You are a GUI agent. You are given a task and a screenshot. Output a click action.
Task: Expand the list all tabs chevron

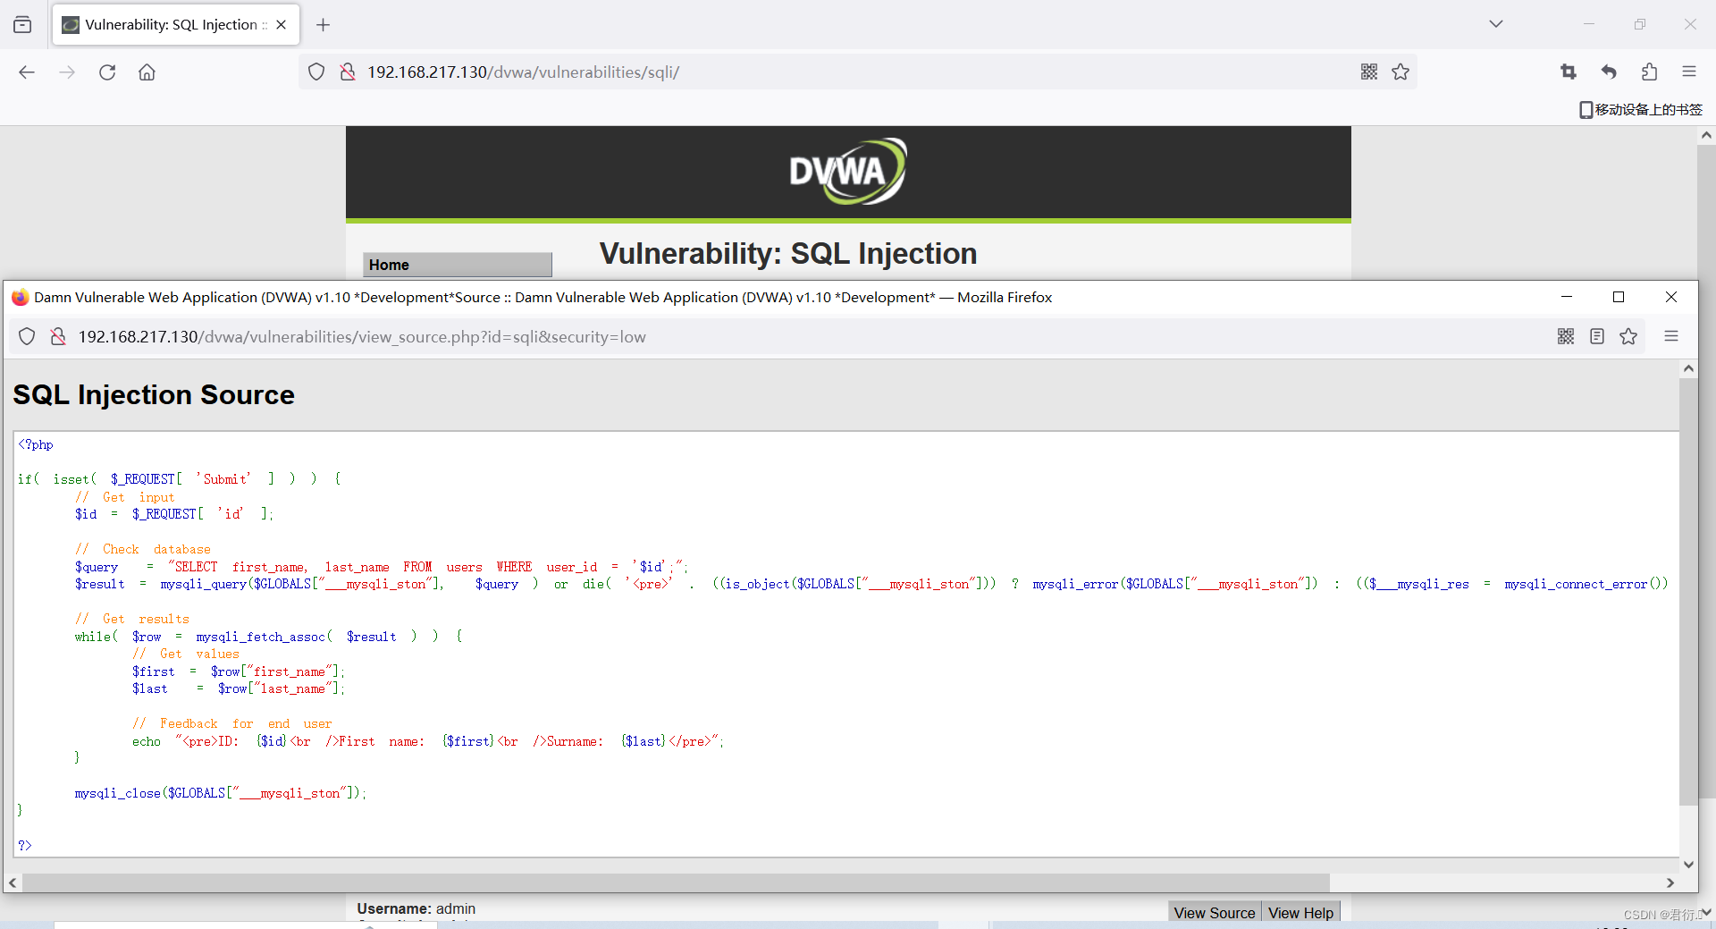[1496, 24]
